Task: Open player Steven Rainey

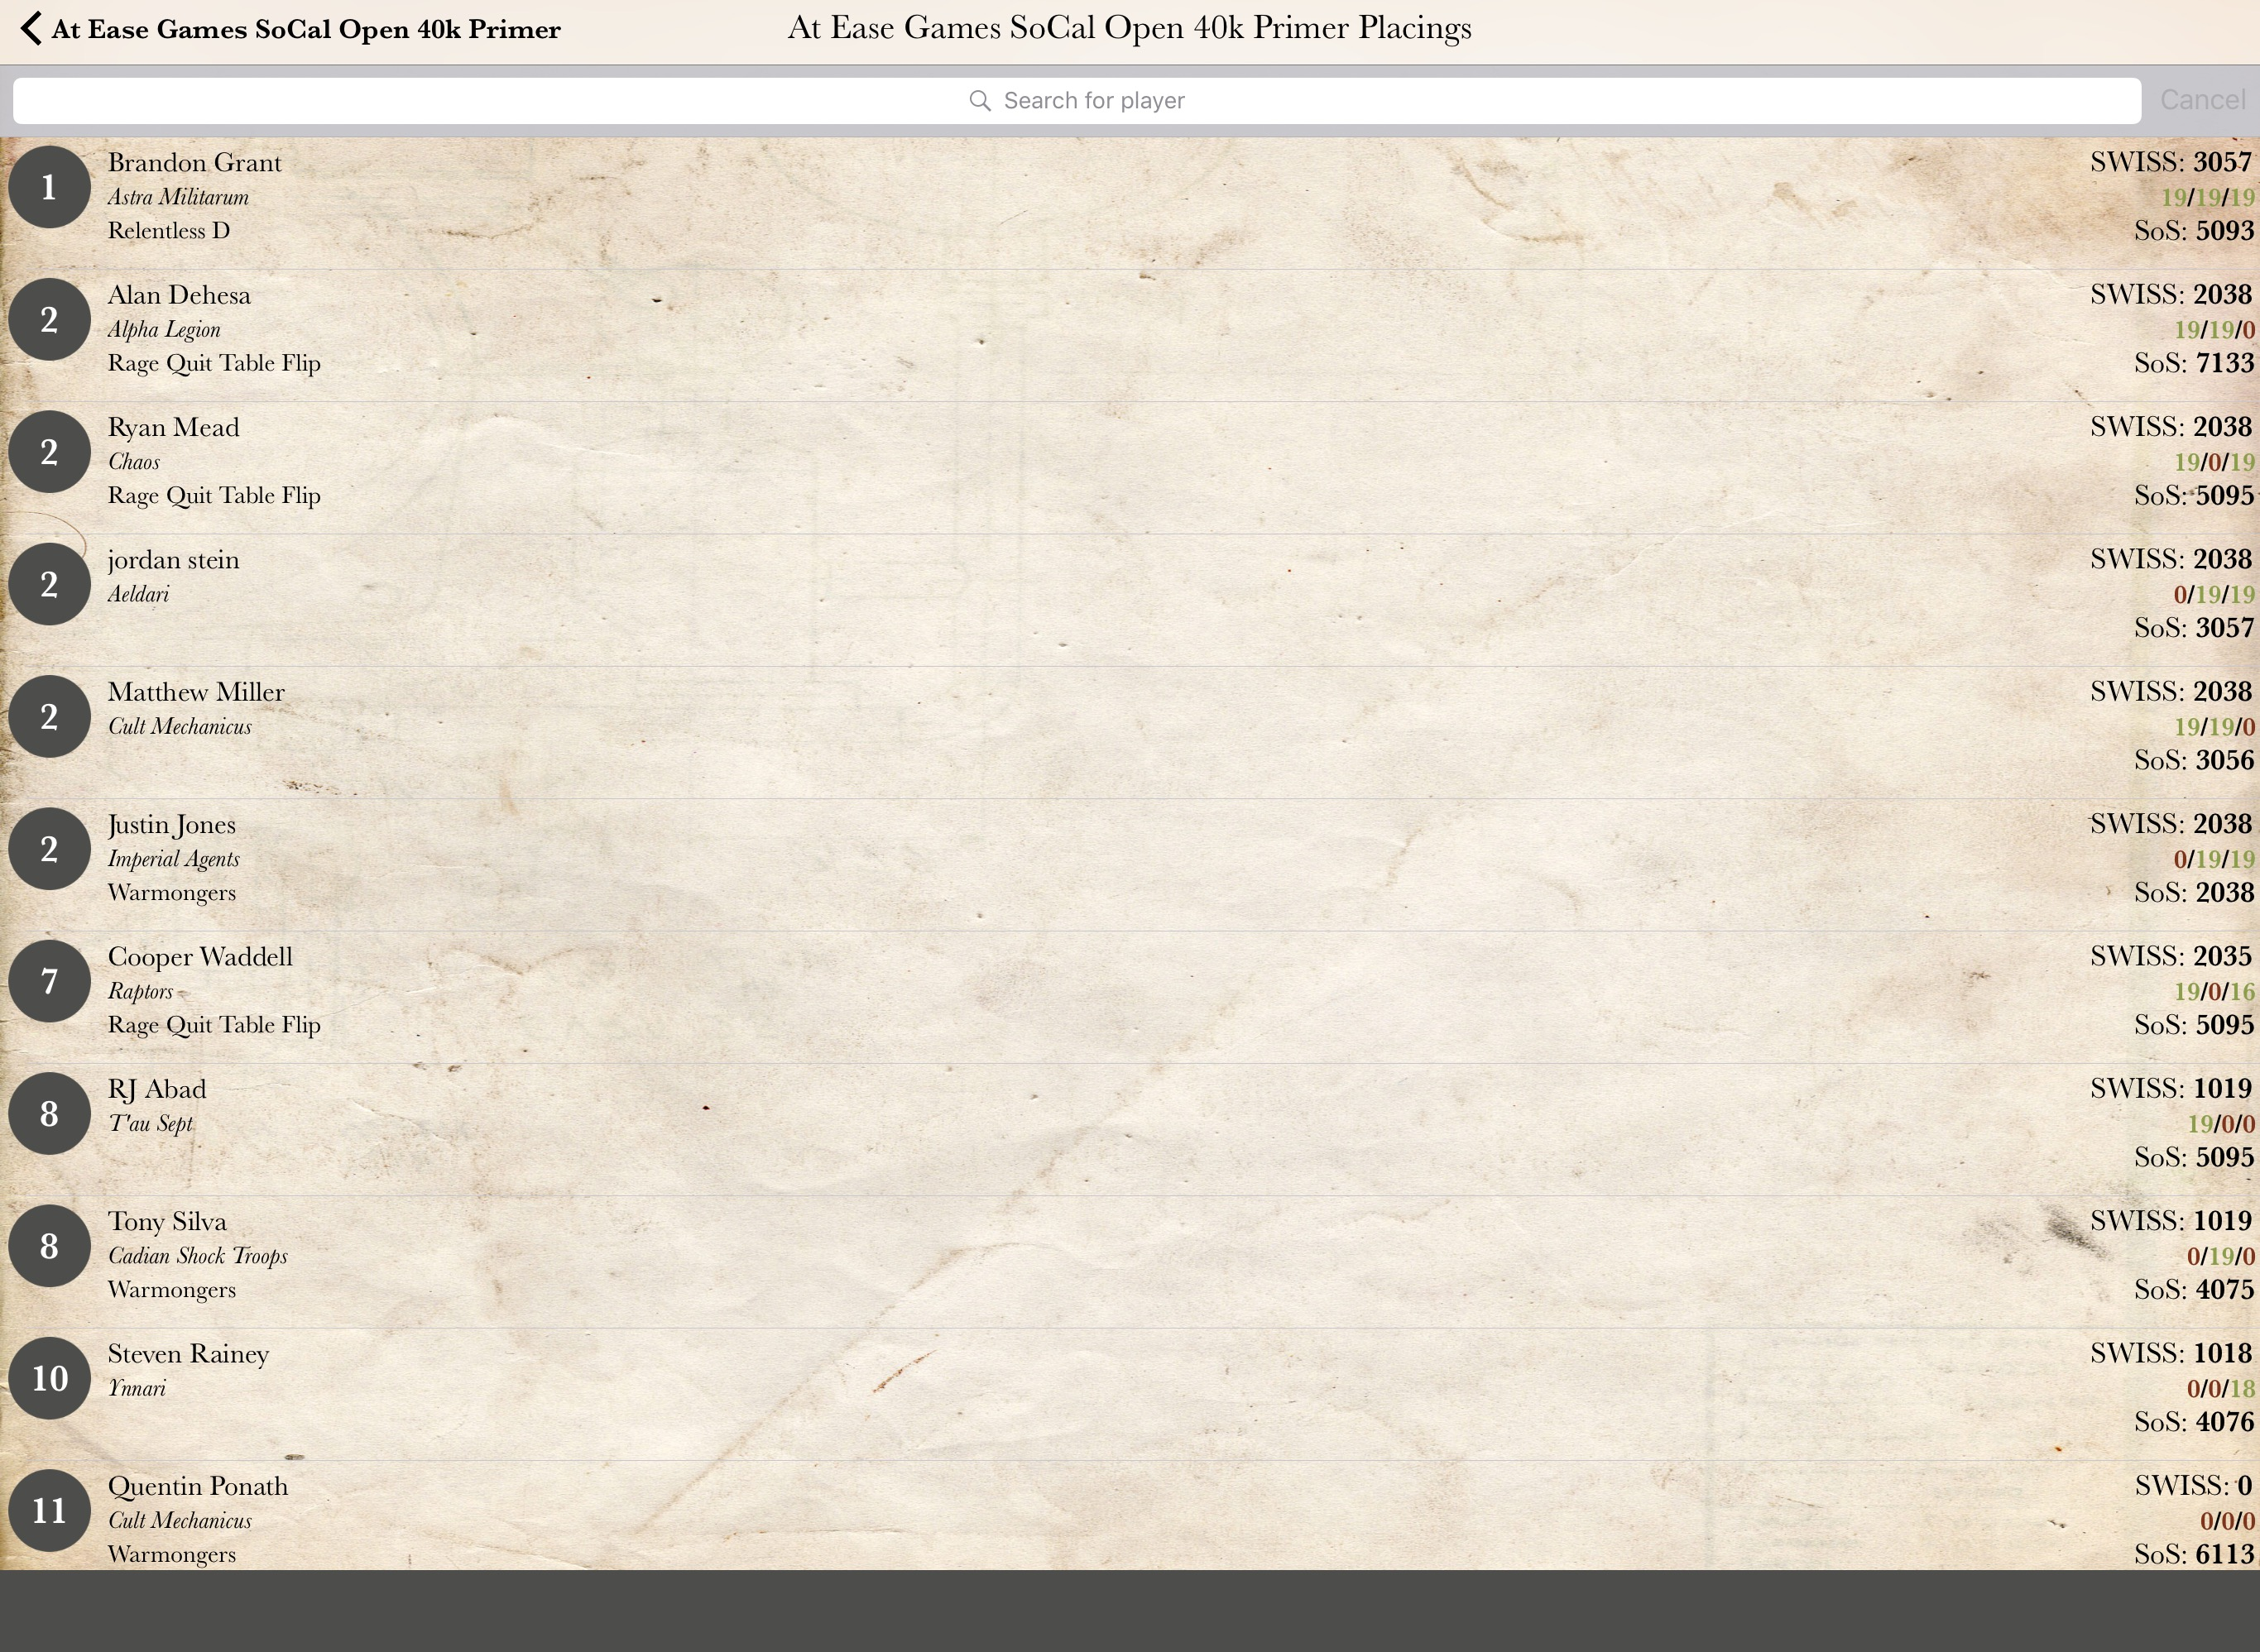Action: [188, 1354]
